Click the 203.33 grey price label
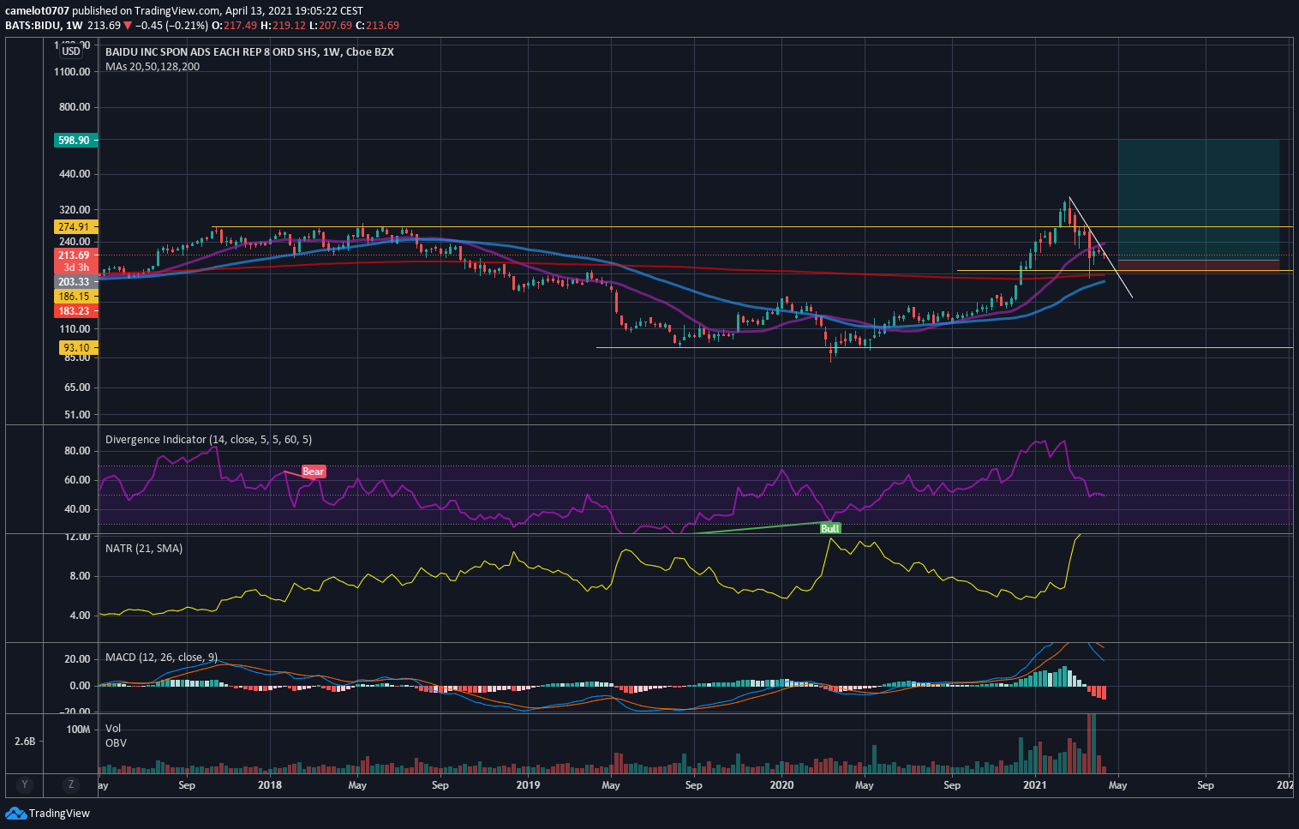This screenshot has height=829, width=1299. coord(75,282)
